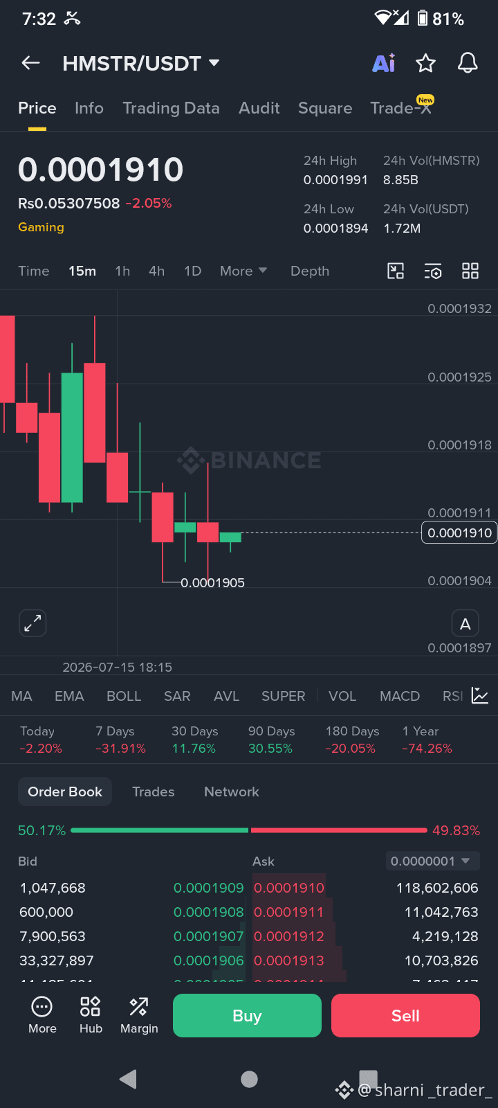Tap Android home navigation button

click(x=249, y=1079)
